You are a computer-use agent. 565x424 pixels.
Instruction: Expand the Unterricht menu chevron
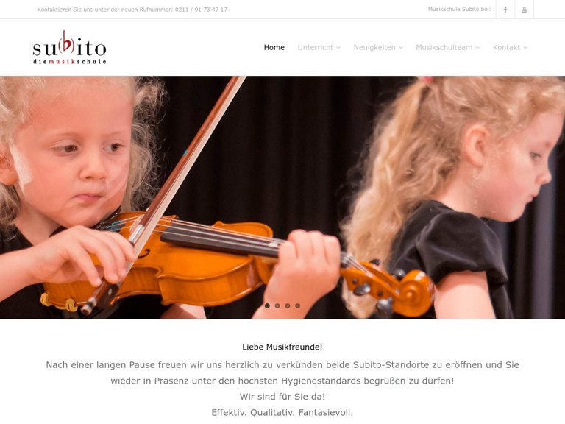pyautogui.click(x=338, y=48)
